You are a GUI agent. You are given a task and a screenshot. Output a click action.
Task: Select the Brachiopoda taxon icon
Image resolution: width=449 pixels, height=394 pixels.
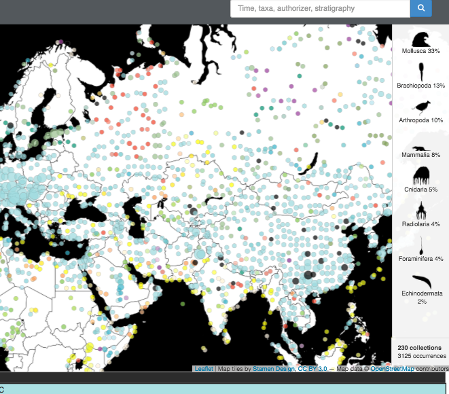420,71
